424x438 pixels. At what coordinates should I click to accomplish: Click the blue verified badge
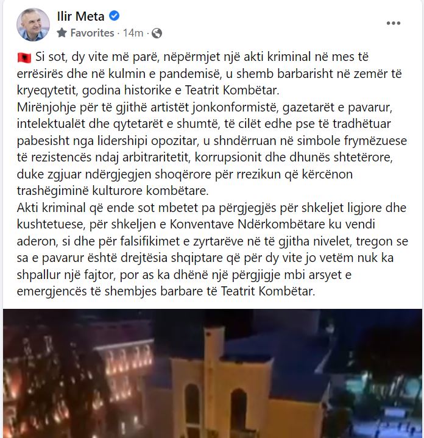tap(114, 16)
